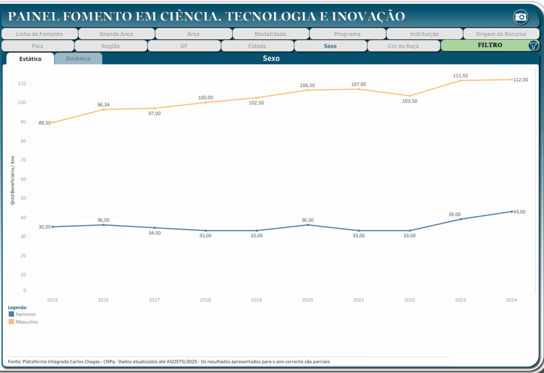Click the 2024 Masculino data point 112,00
Screen dimensions: 544x373
[x=512, y=80]
